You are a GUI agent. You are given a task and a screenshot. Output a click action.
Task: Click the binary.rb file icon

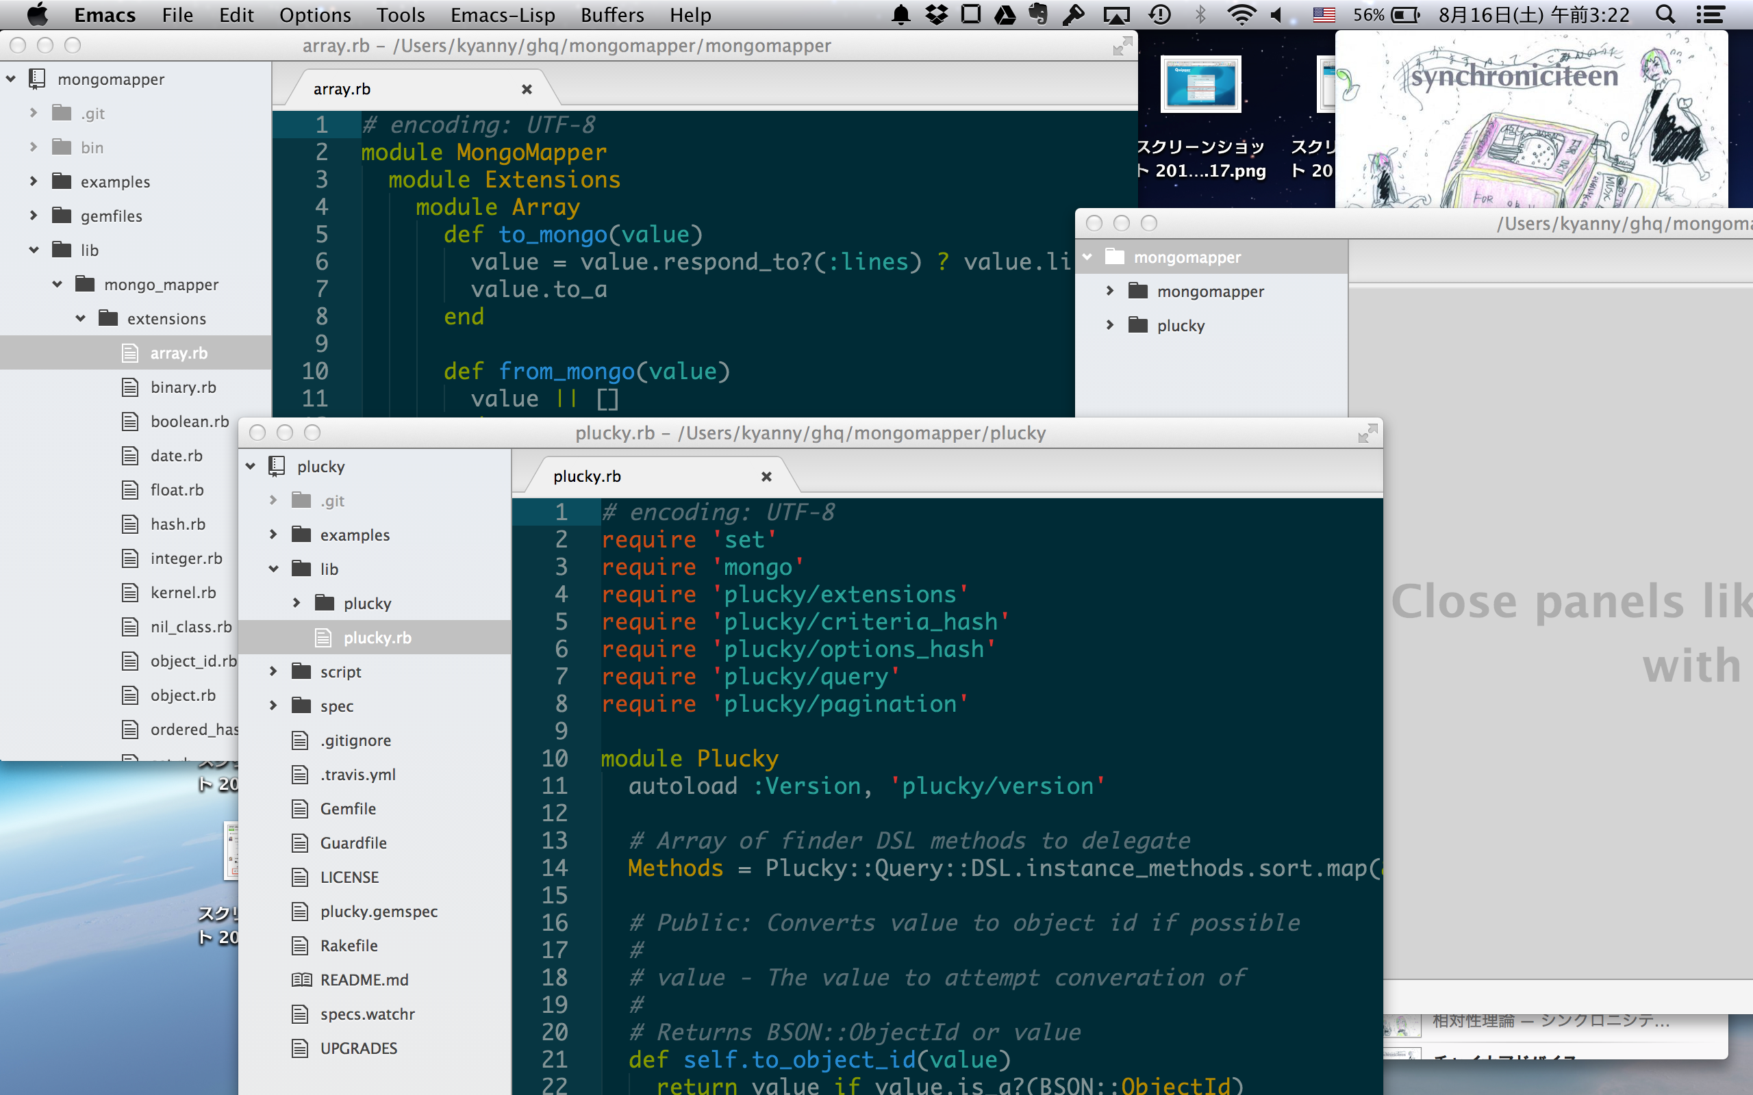pyautogui.click(x=129, y=387)
